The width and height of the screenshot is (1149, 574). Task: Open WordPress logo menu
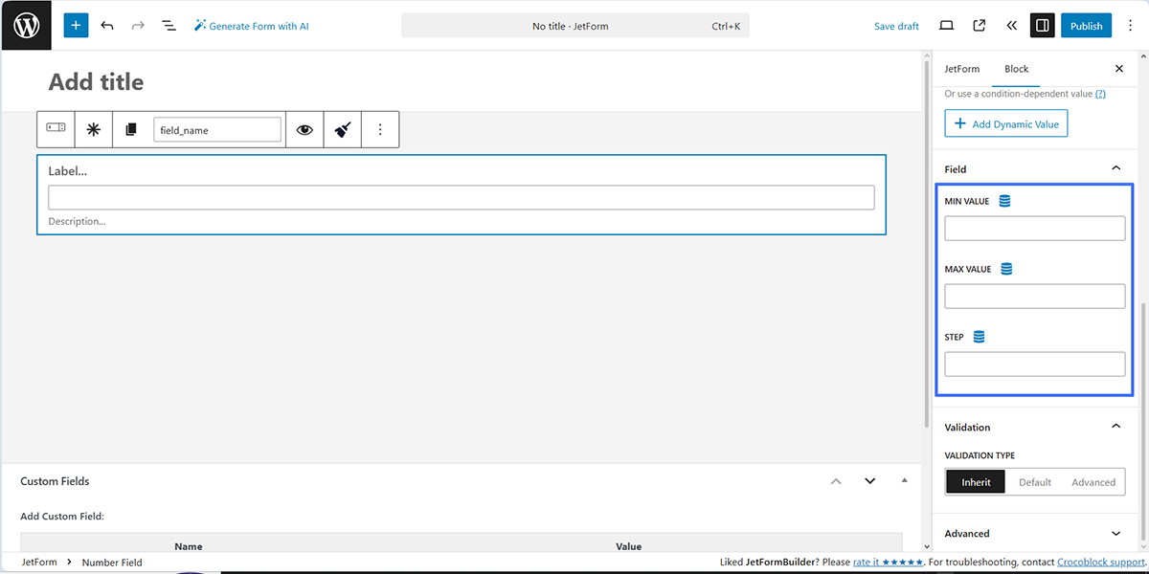click(26, 26)
